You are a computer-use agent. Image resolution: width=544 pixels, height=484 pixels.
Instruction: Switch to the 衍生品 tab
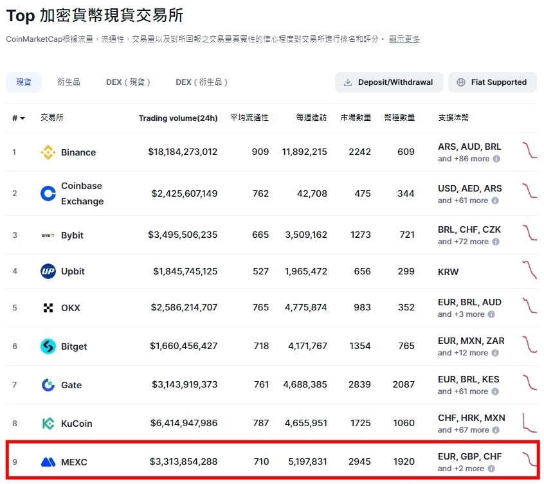(69, 82)
